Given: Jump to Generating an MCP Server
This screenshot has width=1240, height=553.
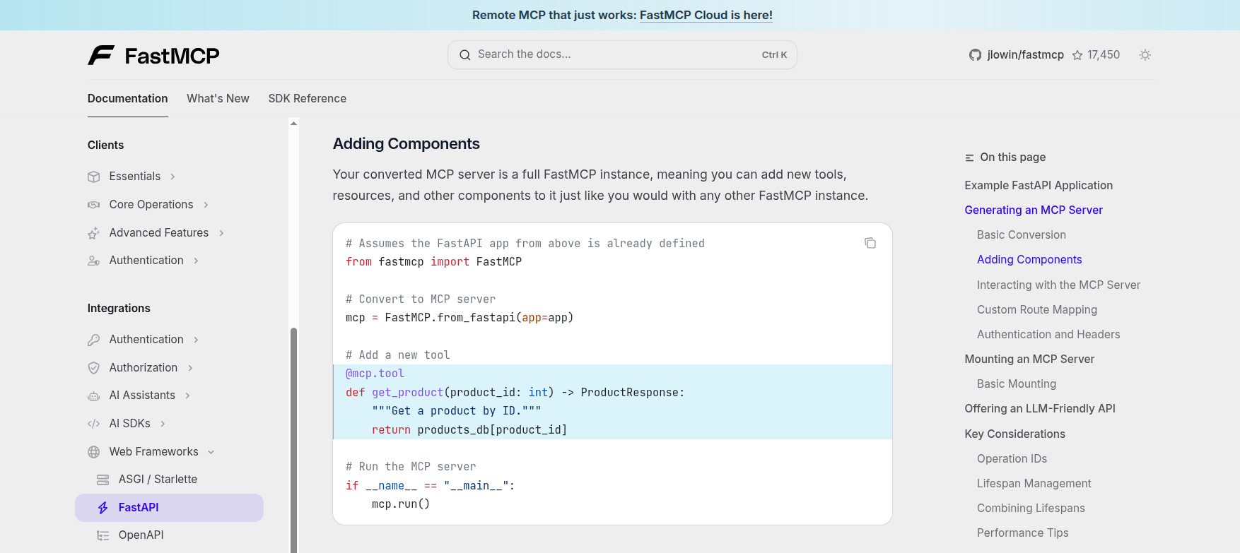Looking at the screenshot, I should point(1034,210).
